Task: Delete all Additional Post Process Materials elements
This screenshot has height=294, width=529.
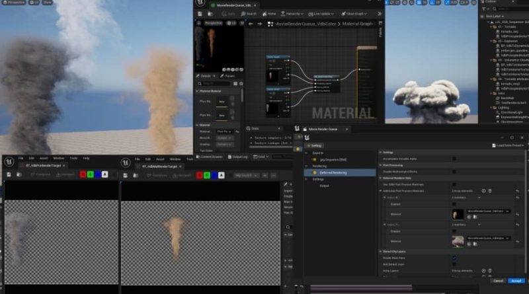Action: [x=490, y=191]
